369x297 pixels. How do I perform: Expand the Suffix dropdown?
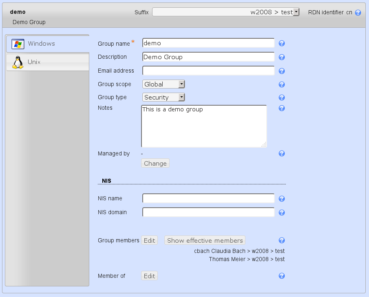(226, 12)
